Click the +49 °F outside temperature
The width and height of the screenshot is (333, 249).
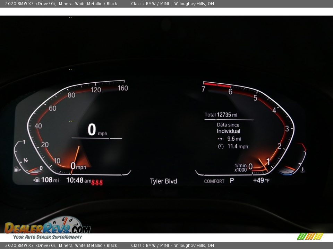261,181
